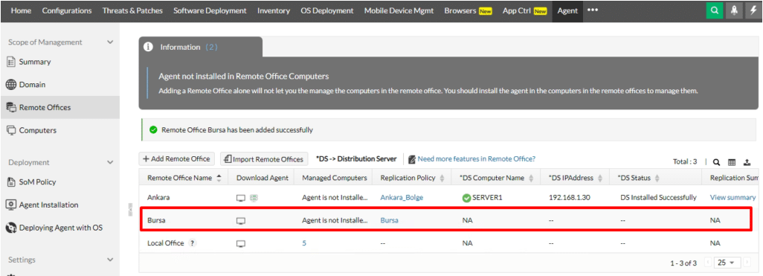Collapse the Settings section chevron
Viewport: 763px width, 276px height.
[x=110, y=260]
